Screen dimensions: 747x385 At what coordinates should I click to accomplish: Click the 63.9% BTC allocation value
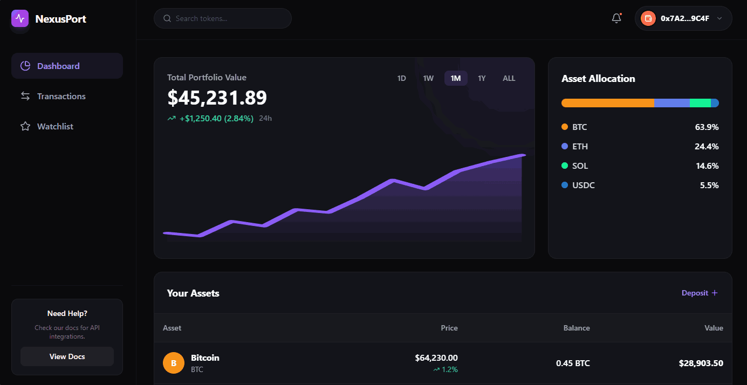pos(707,127)
